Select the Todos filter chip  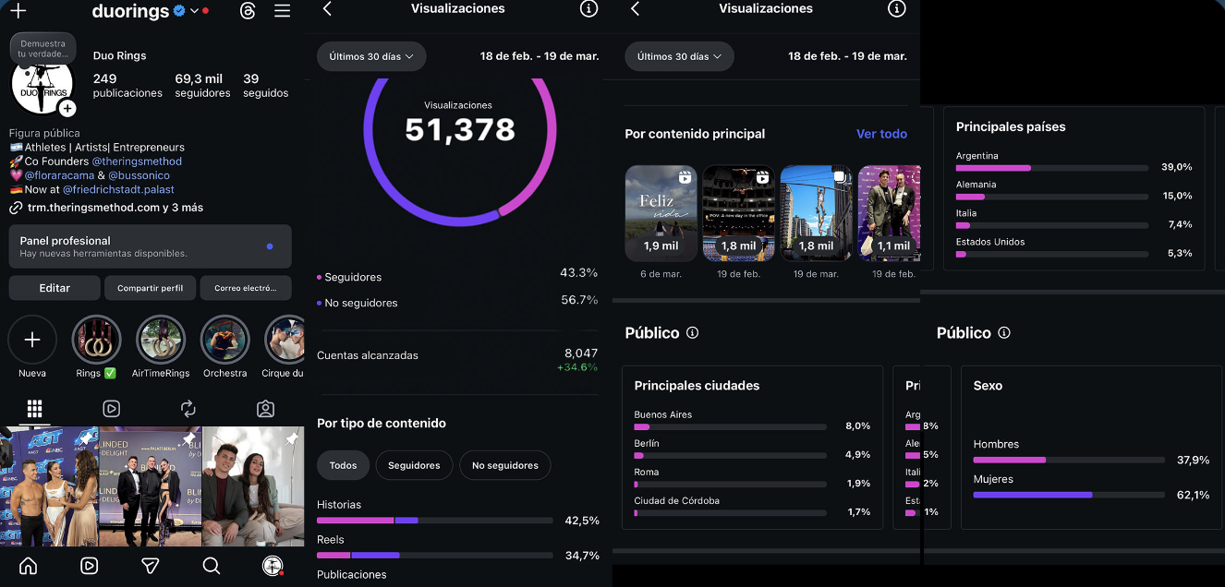(x=343, y=465)
